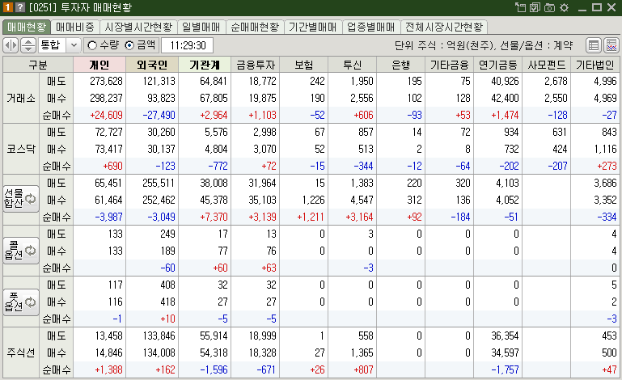The image size is (622, 380).
Task: Click the left-right arrows navigation icon
Action: coord(11,45)
